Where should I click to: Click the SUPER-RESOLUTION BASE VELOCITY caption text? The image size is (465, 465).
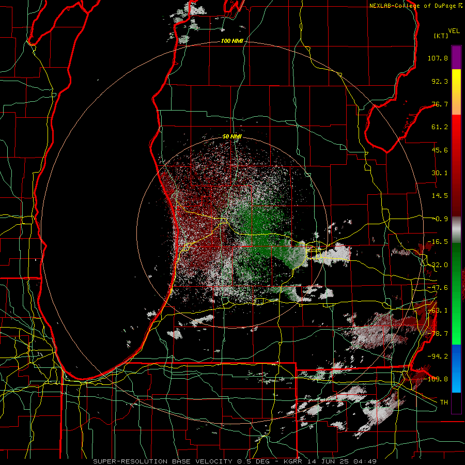tap(163, 461)
